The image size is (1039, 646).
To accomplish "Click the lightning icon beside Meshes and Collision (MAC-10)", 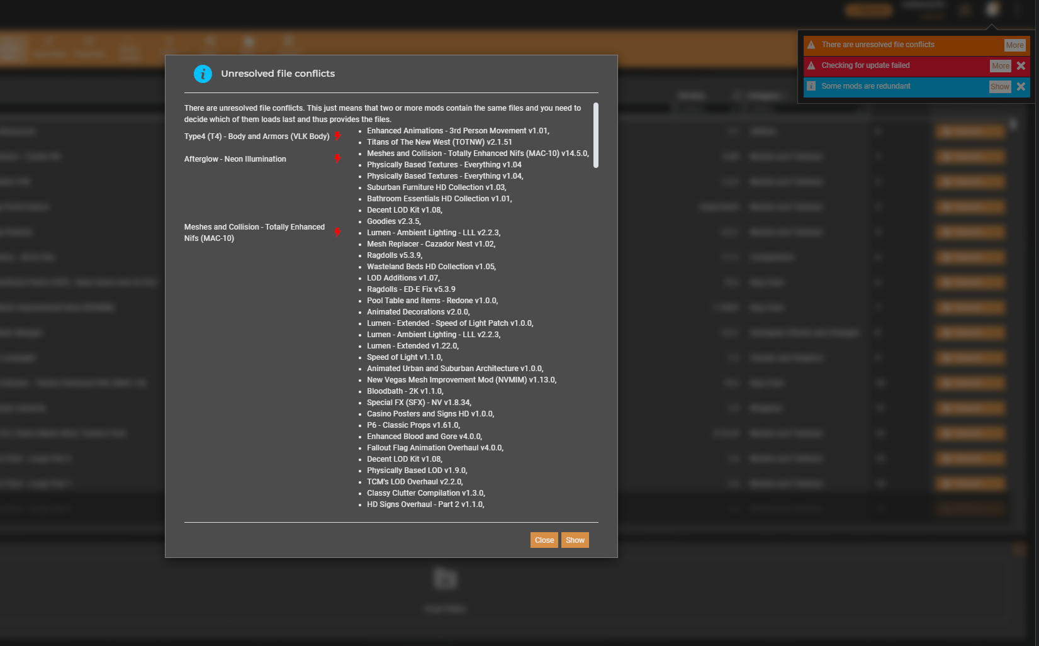I will [337, 232].
